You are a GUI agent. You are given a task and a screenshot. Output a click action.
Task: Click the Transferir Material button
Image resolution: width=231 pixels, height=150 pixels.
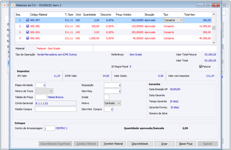point(113,144)
